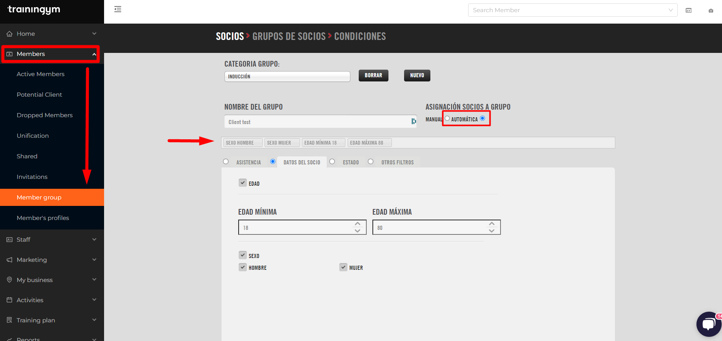Click the Sexo Hombre condition tag
The image size is (722, 341).
point(243,143)
